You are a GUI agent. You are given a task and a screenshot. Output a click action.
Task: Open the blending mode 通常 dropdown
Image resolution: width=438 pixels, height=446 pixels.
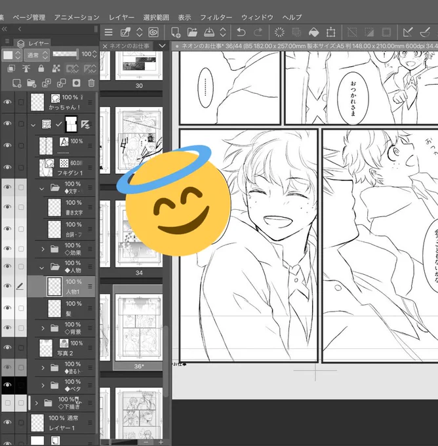click(37, 54)
